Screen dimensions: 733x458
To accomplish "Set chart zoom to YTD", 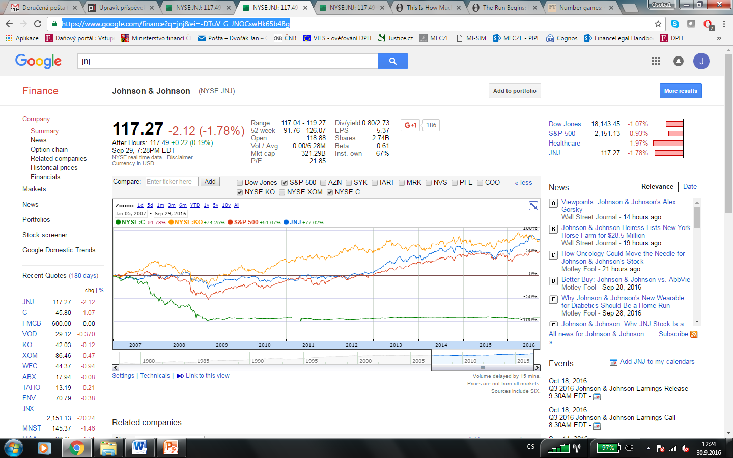I will [x=195, y=205].
